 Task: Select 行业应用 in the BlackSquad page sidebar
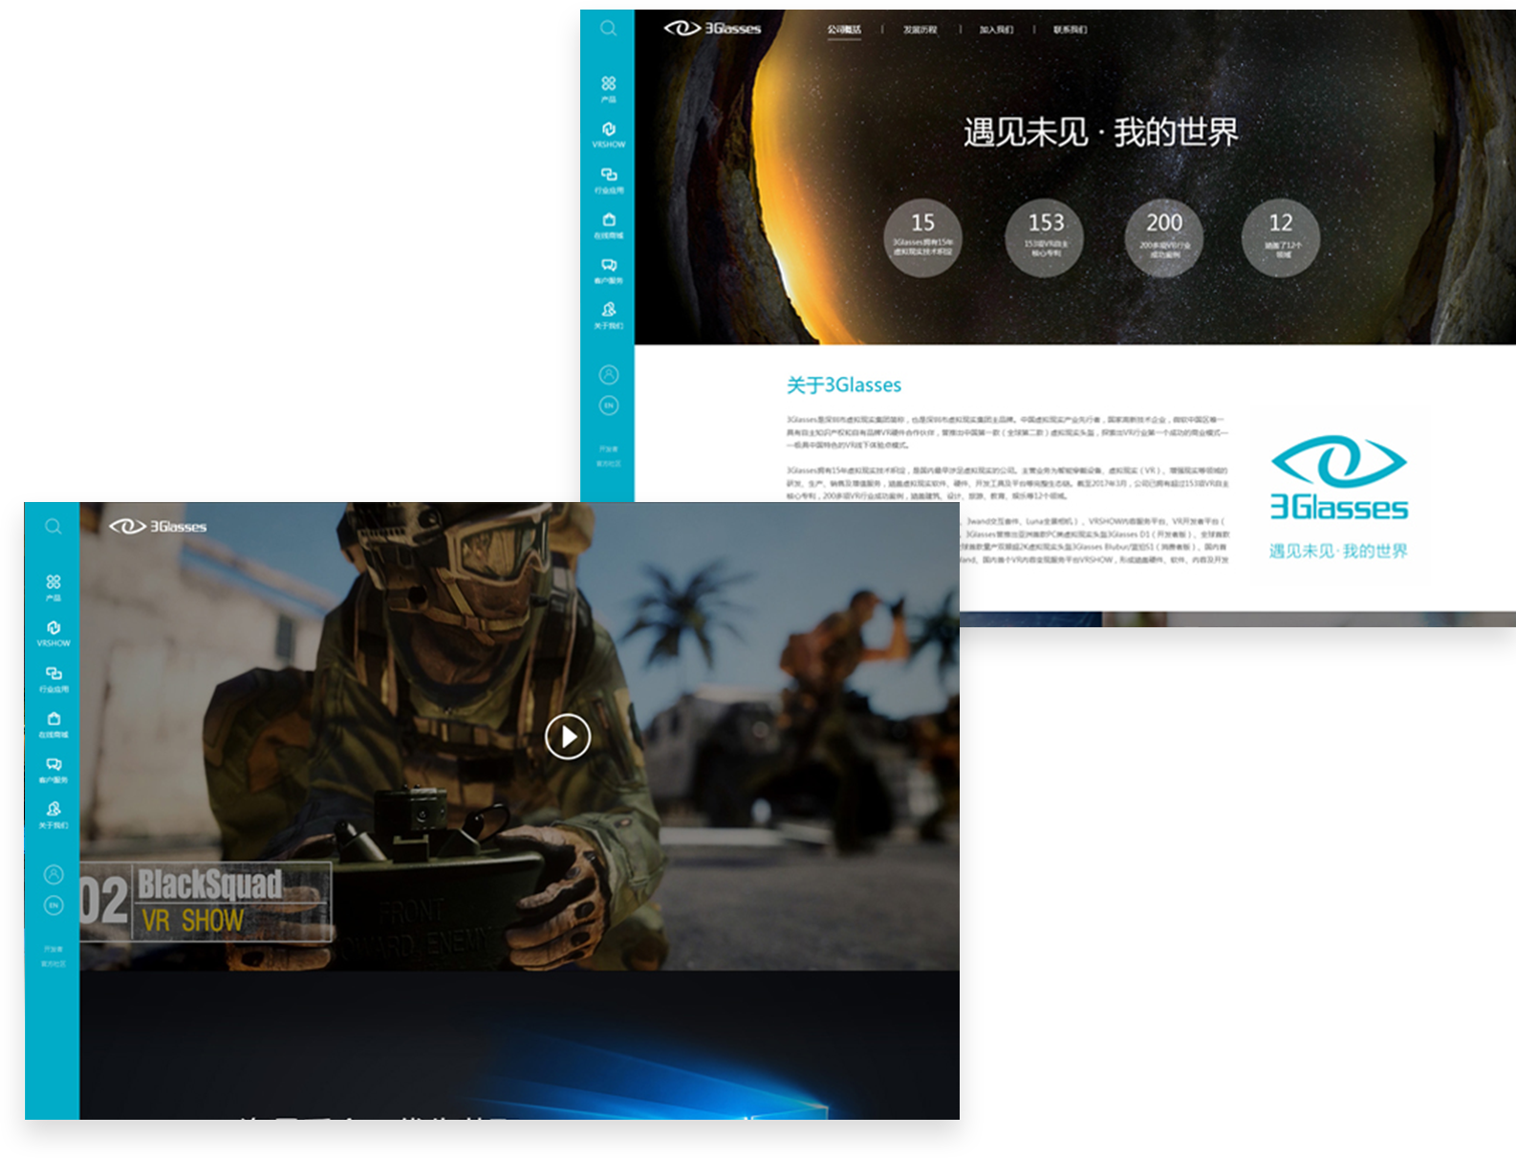coord(54,679)
